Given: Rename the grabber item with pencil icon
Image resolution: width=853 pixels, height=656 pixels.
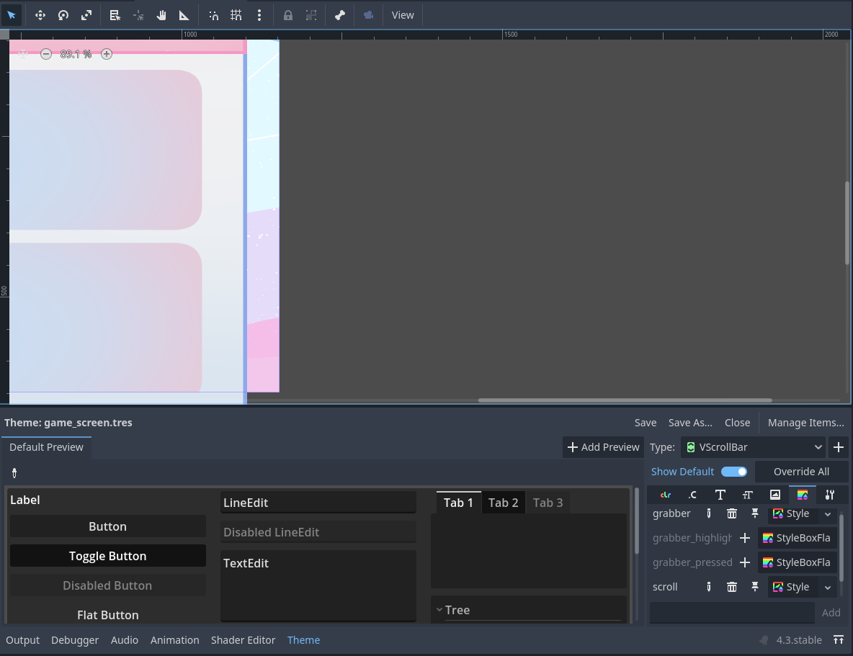Looking at the screenshot, I should (709, 513).
